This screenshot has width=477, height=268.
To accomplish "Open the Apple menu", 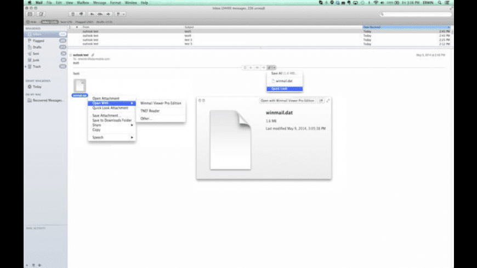I will tap(30, 3).
